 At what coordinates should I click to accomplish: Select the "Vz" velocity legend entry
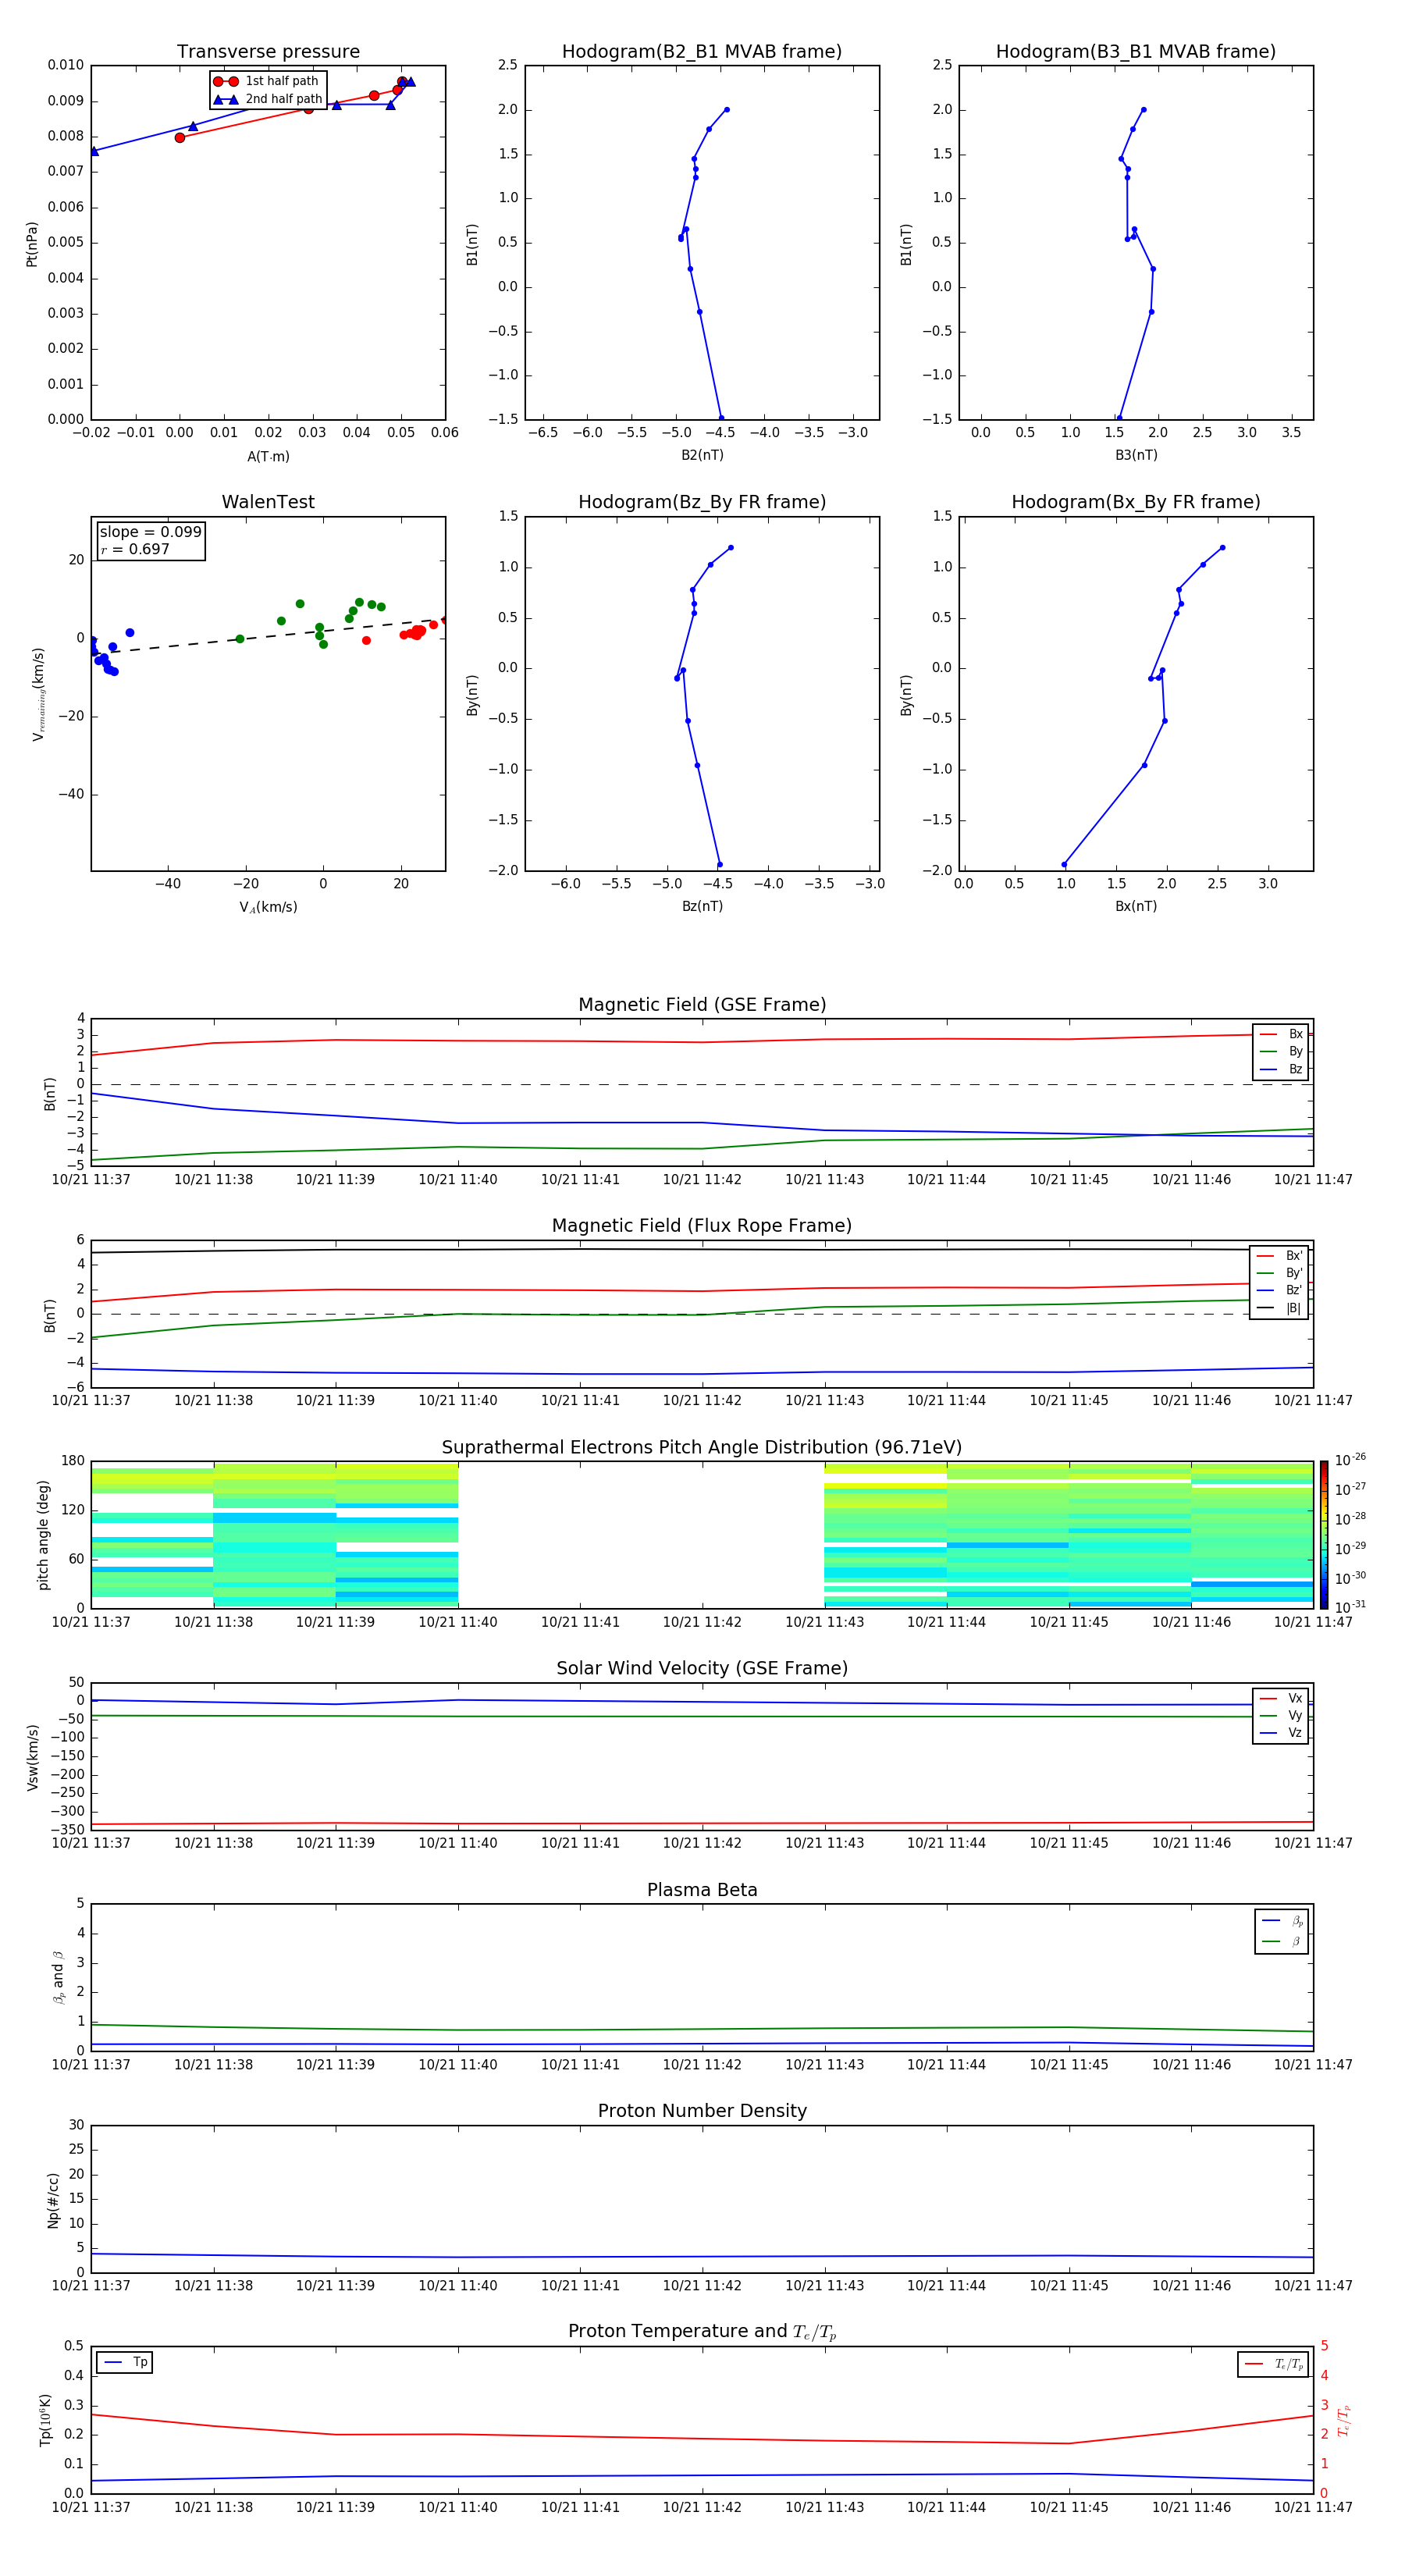(1282, 1733)
